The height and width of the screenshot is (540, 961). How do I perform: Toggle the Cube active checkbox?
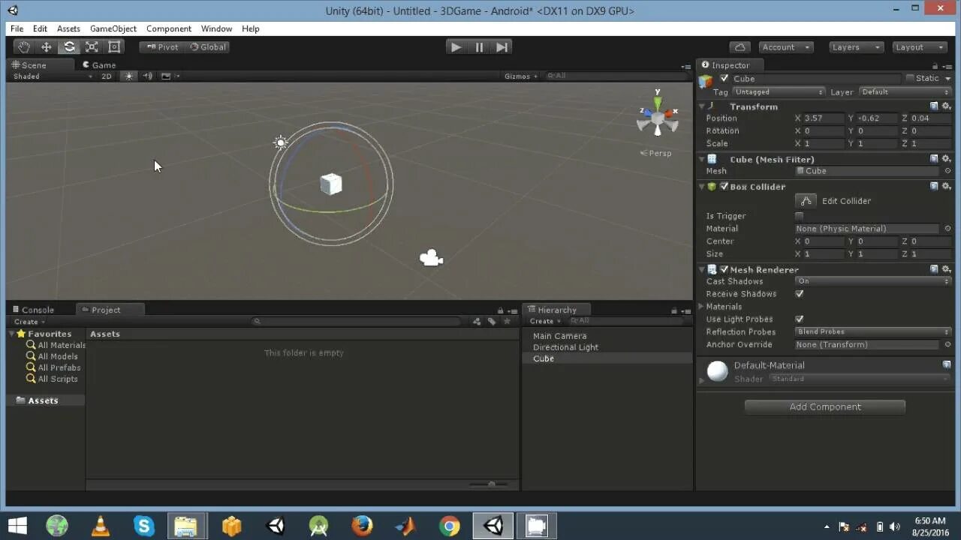coord(724,78)
